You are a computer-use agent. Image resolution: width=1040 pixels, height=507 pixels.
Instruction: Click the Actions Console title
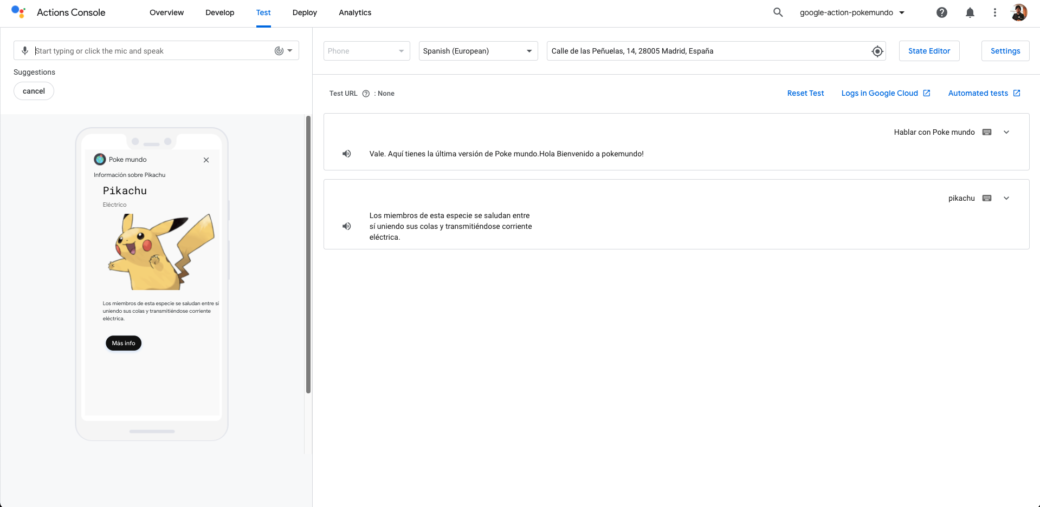pyautogui.click(x=71, y=12)
